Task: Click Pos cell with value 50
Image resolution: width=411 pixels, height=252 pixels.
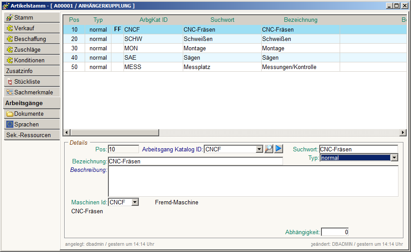Action: click(x=74, y=67)
